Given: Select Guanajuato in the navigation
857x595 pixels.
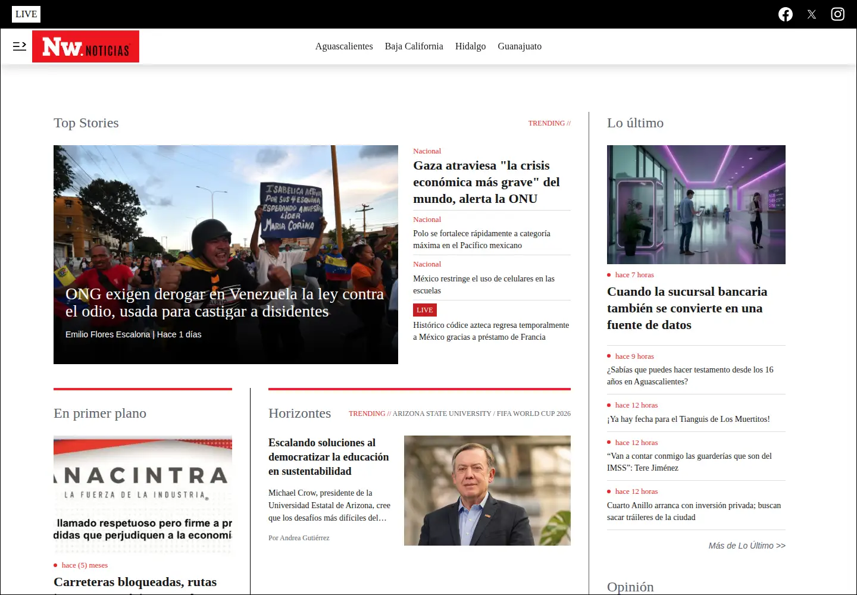Looking at the screenshot, I should click(520, 46).
